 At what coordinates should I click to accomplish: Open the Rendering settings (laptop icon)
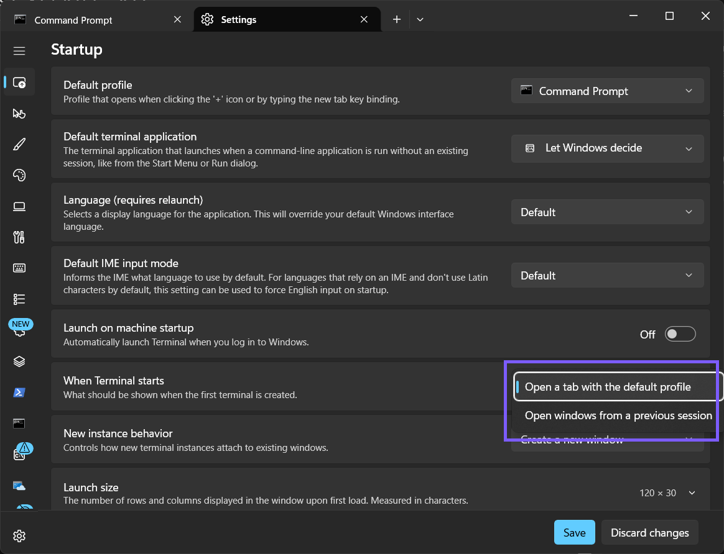19,206
